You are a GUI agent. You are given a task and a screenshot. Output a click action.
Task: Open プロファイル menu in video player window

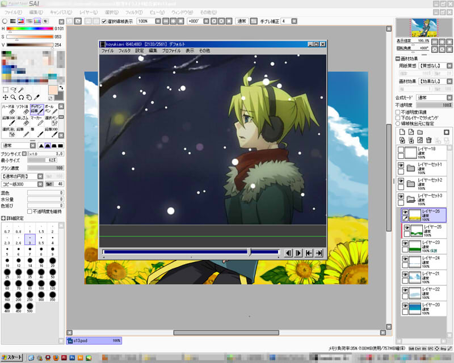point(171,50)
